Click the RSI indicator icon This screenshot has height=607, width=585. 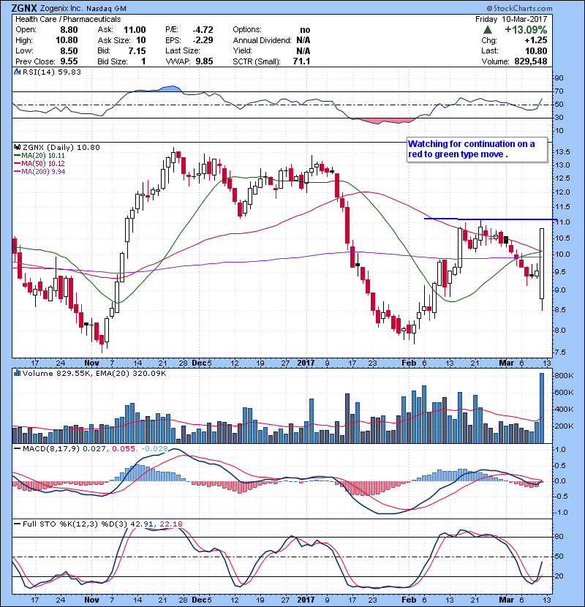coord(17,72)
